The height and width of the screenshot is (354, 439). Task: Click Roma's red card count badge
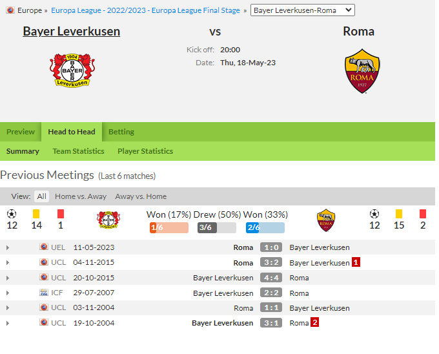(314, 322)
